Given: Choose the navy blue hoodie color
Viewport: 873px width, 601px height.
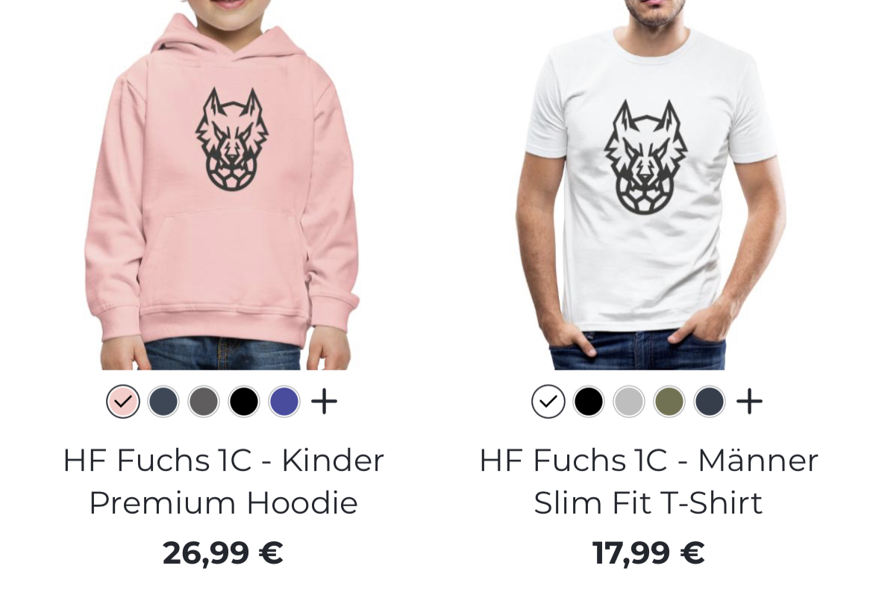Looking at the screenshot, I should point(163,402).
